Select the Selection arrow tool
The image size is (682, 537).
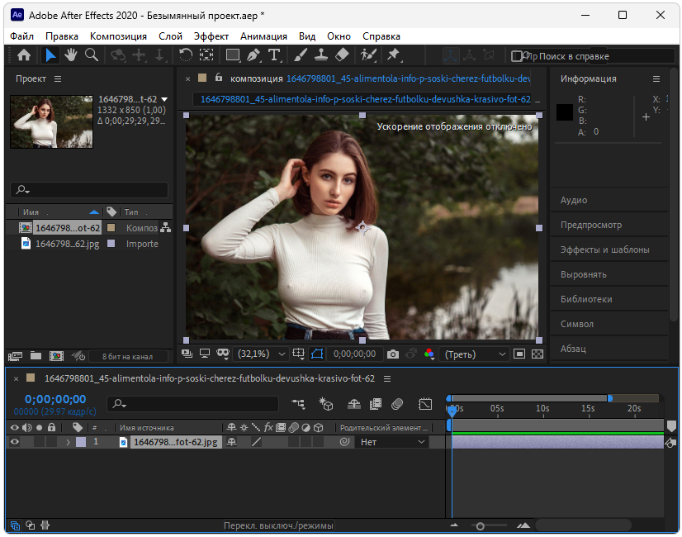50,55
